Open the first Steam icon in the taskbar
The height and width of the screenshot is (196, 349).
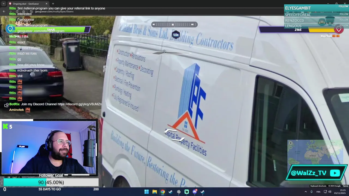point(170,192)
